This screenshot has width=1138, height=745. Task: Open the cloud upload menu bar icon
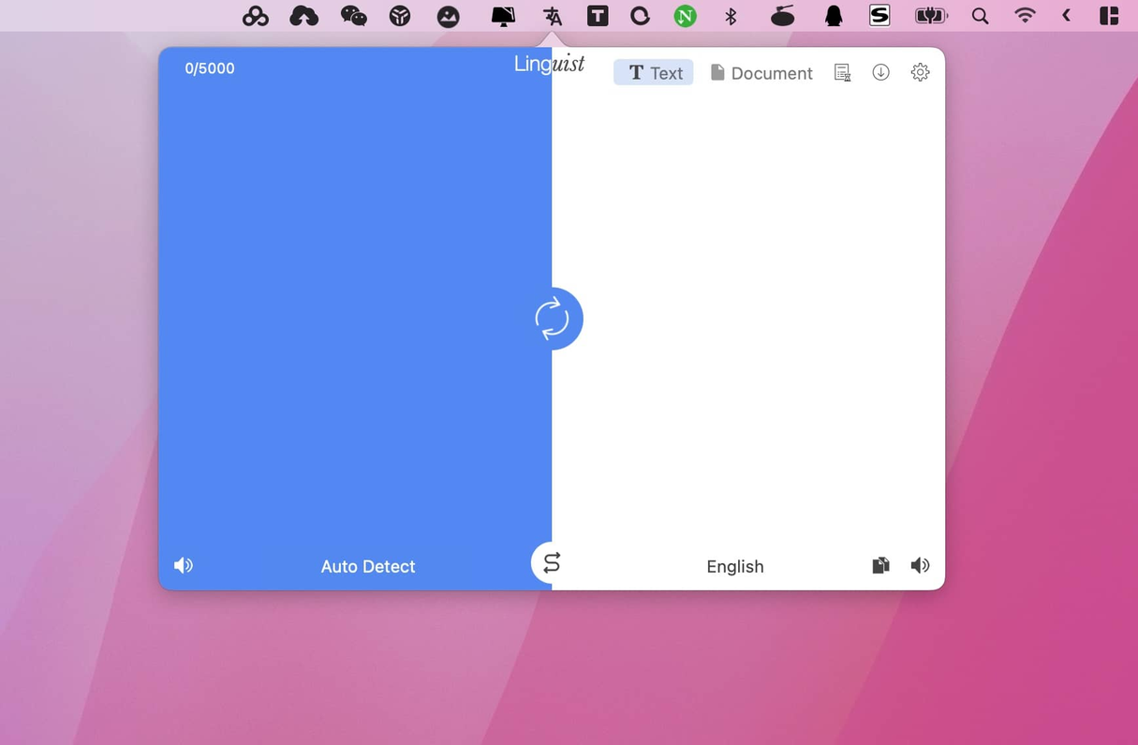[x=304, y=16]
